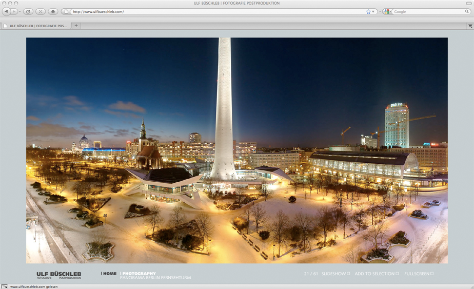474x289 pixels.
Task: Open the back/forward history dropdown arrow
Action: [x=20, y=11]
